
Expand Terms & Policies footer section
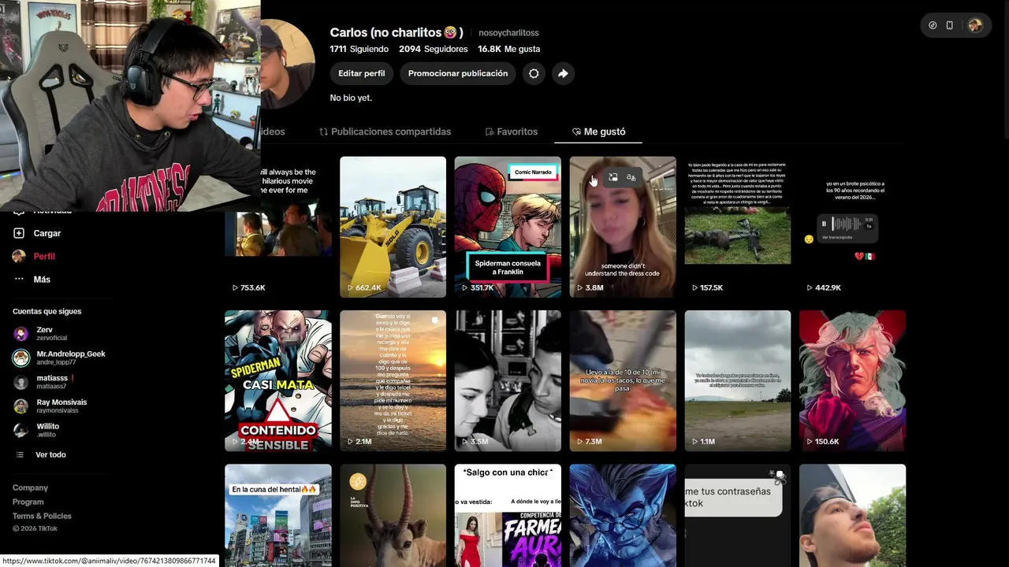(42, 516)
